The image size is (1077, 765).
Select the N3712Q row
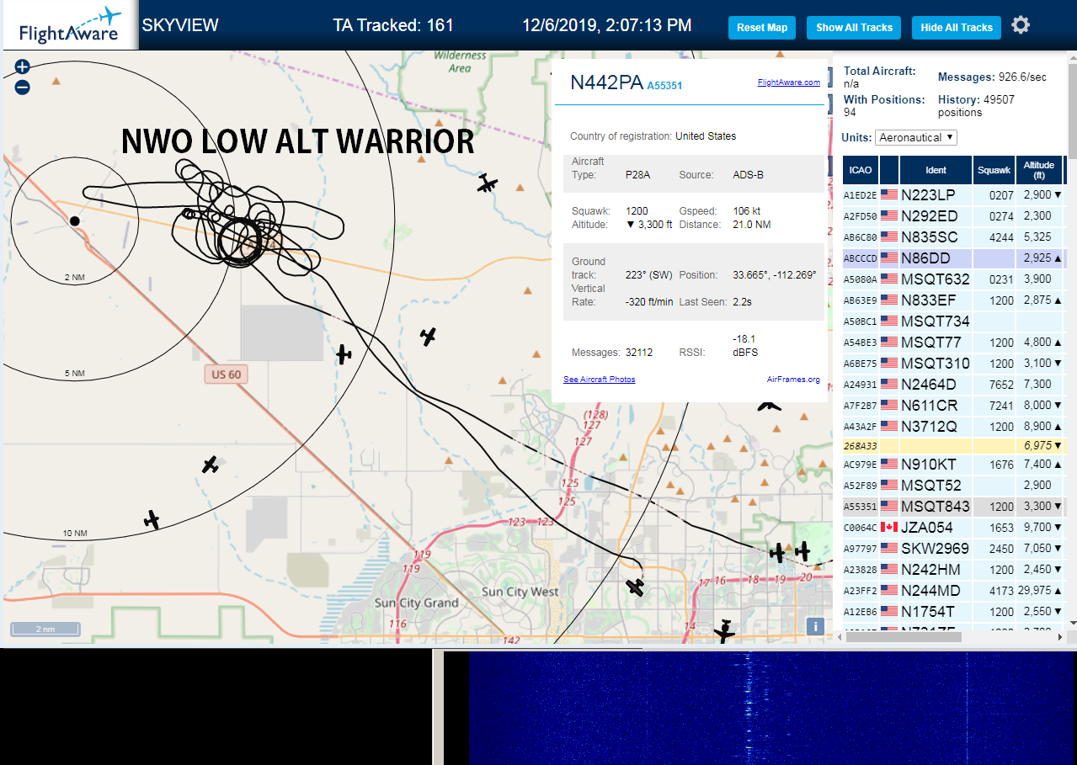coord(955,426)
